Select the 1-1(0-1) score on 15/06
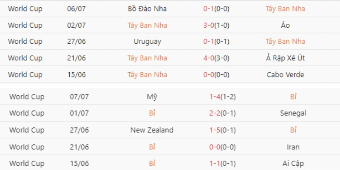This screenshot has width=340, height=170. pos(222,164)
